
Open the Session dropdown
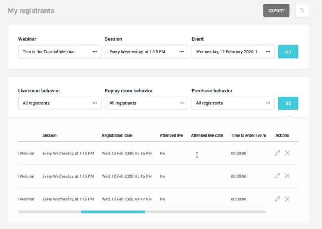pyautogui.click(x=147, y=52)
